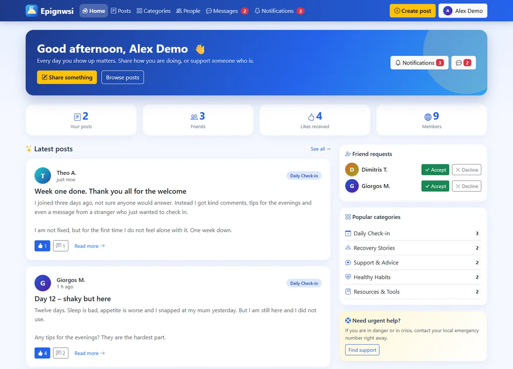Click Daily Check-in tag on Theo's post
513x369 pixels.
coord(304,176)
